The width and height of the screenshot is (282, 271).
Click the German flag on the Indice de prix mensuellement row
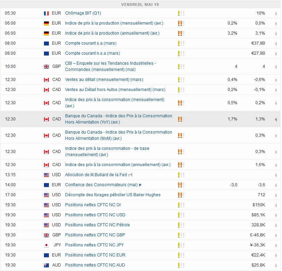pos(46,24)
